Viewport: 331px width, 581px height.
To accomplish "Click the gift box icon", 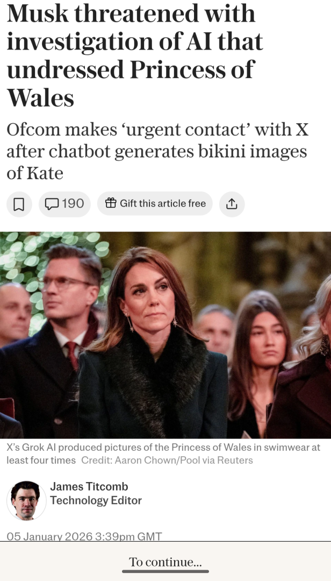I will (111, 203).
